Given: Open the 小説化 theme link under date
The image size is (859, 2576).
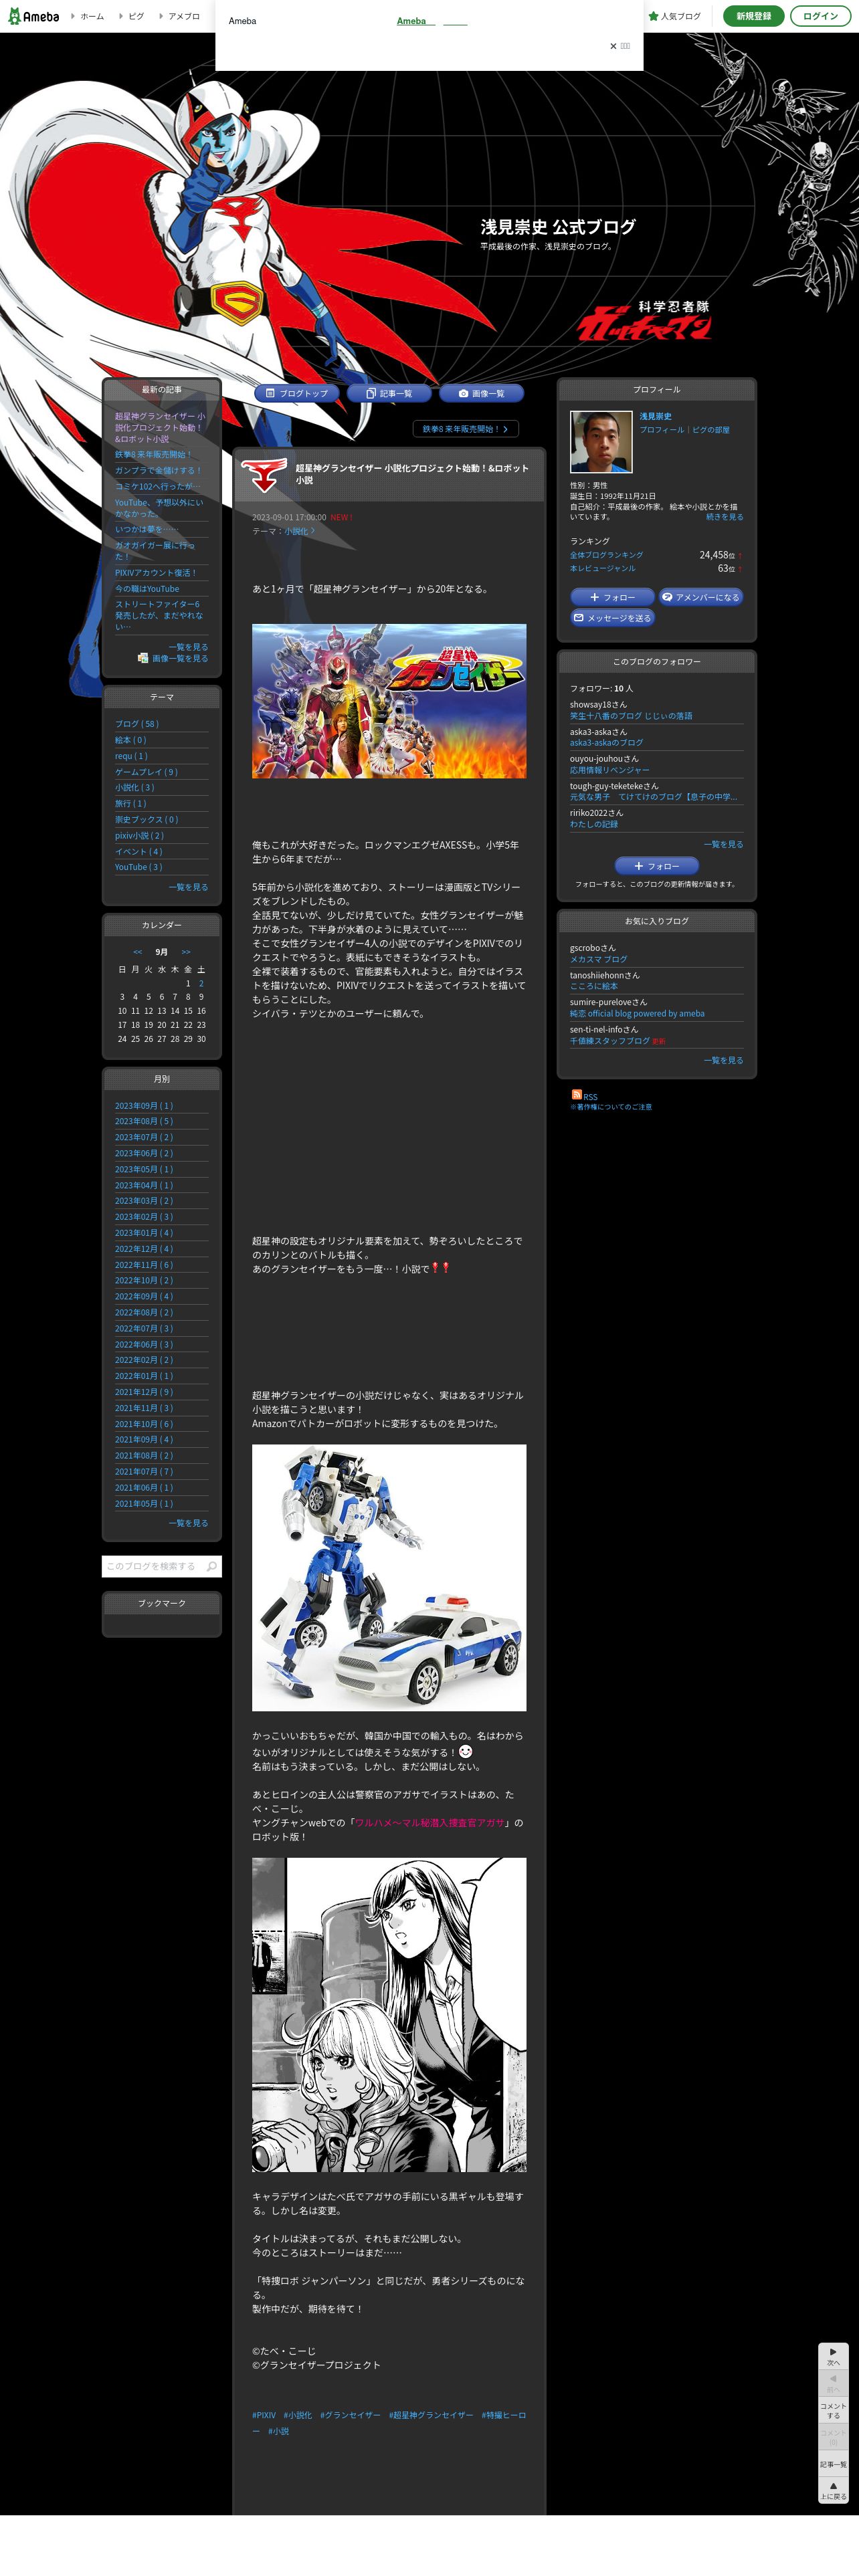Looking at the screenshot, I should (299, 531).
